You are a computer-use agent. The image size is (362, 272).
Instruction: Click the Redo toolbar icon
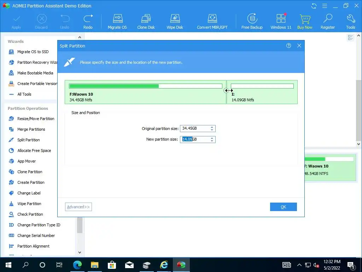pos(88,22)
